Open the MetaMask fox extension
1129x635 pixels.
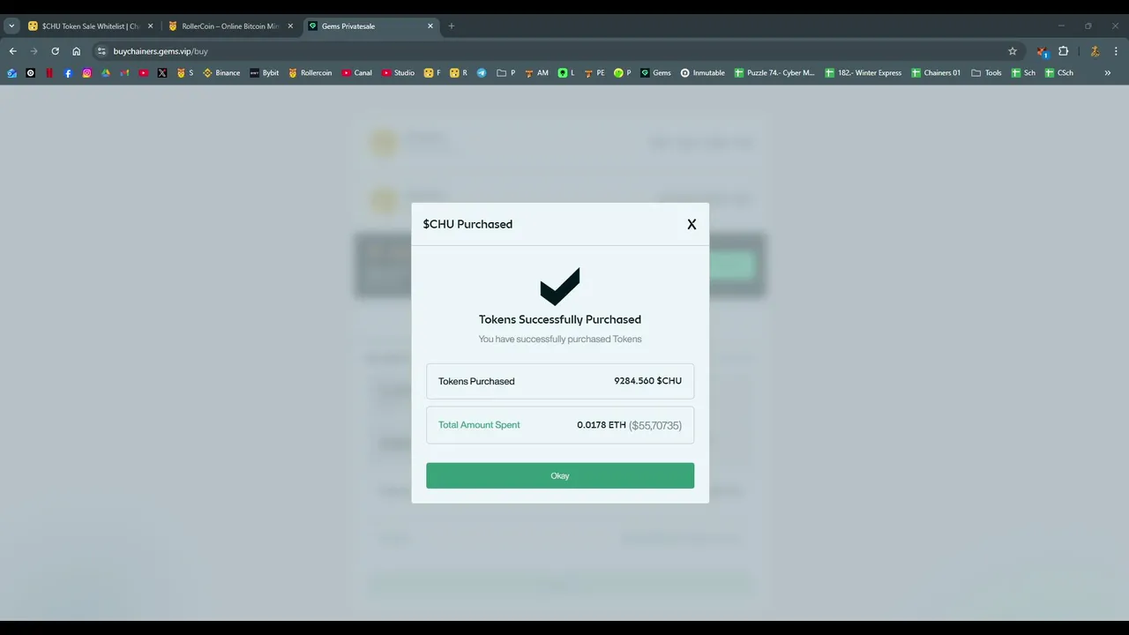[x=1043, y=51]
